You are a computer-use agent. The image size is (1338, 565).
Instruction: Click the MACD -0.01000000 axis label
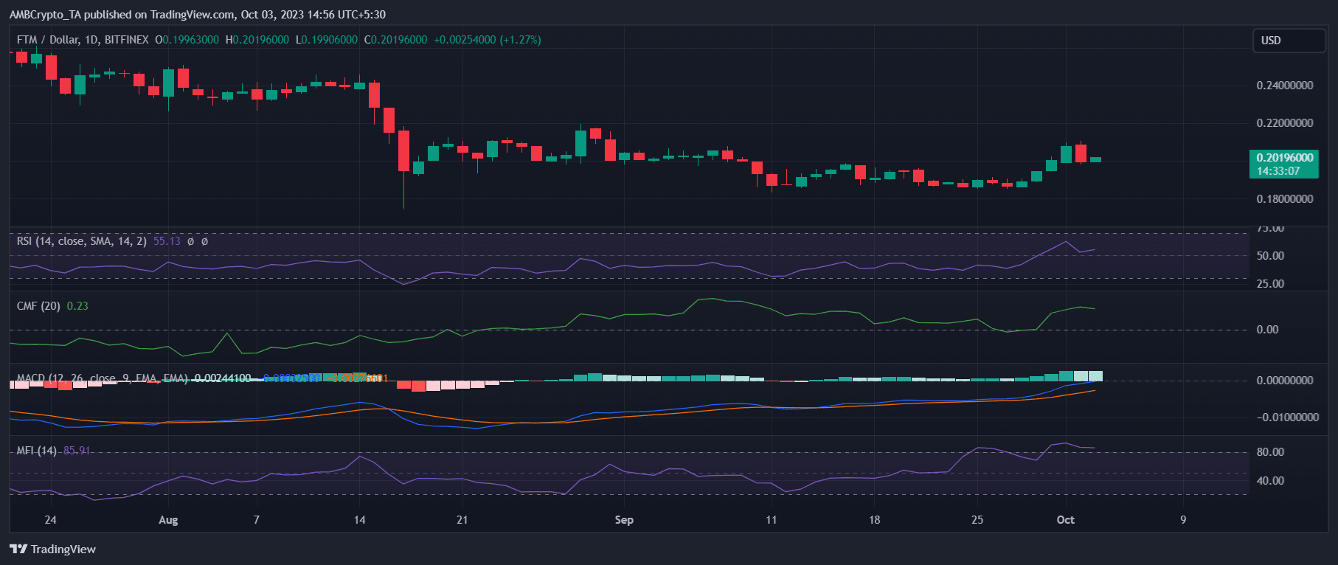(x=1287, y=417)
